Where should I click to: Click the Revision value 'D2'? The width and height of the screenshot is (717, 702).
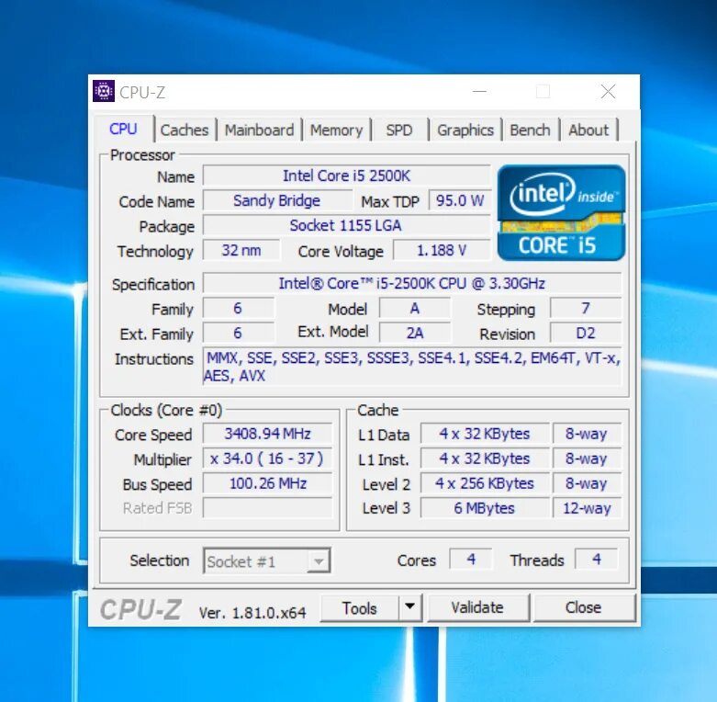click(586, 333)
